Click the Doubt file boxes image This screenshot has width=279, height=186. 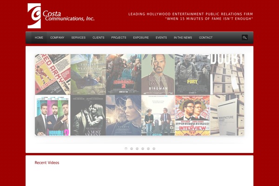pos(227,74)
